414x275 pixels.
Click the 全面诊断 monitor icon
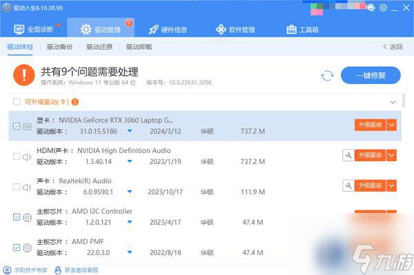point(19,29)
